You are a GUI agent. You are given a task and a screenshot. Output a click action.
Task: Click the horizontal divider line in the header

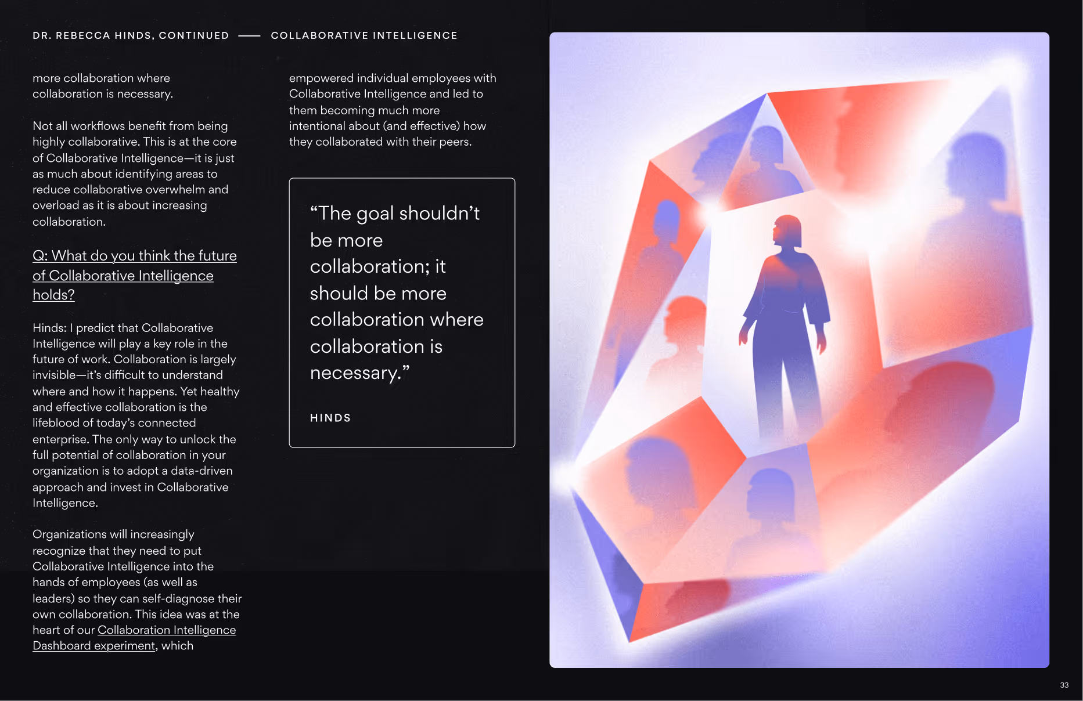pyautogui.click(x=250, y=35)
